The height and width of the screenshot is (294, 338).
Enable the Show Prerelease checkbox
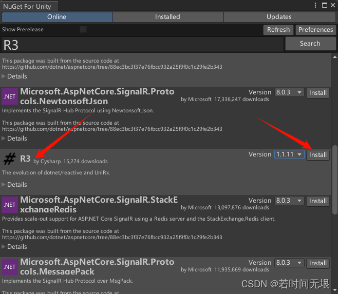[83, 30]
